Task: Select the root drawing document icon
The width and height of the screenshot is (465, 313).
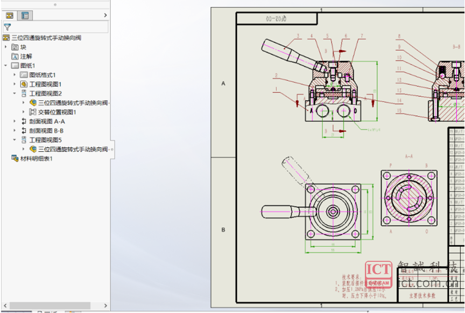Action: [x=6, y=38]
